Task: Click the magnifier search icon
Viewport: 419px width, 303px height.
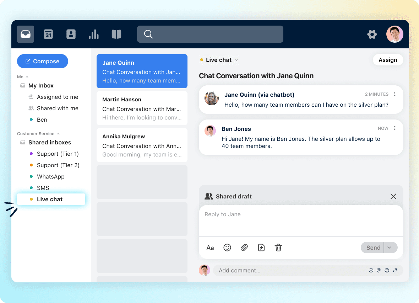Action: (148, 34)
